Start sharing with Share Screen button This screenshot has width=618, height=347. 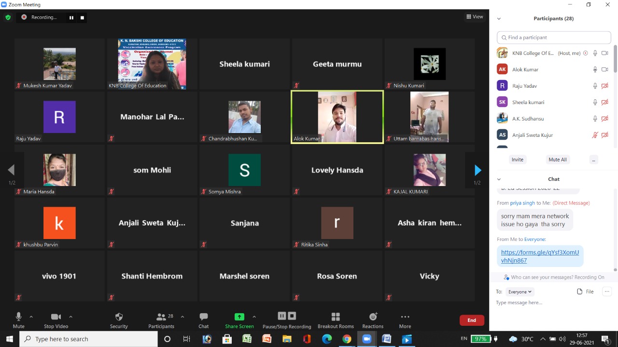tap(239, 320)
